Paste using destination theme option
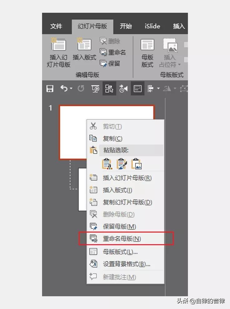This screenshot has height=309, width=230. tap(107, 164)
